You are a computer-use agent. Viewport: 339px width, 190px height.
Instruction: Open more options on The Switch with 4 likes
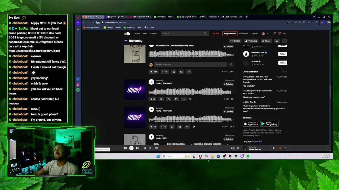[184, 99]
